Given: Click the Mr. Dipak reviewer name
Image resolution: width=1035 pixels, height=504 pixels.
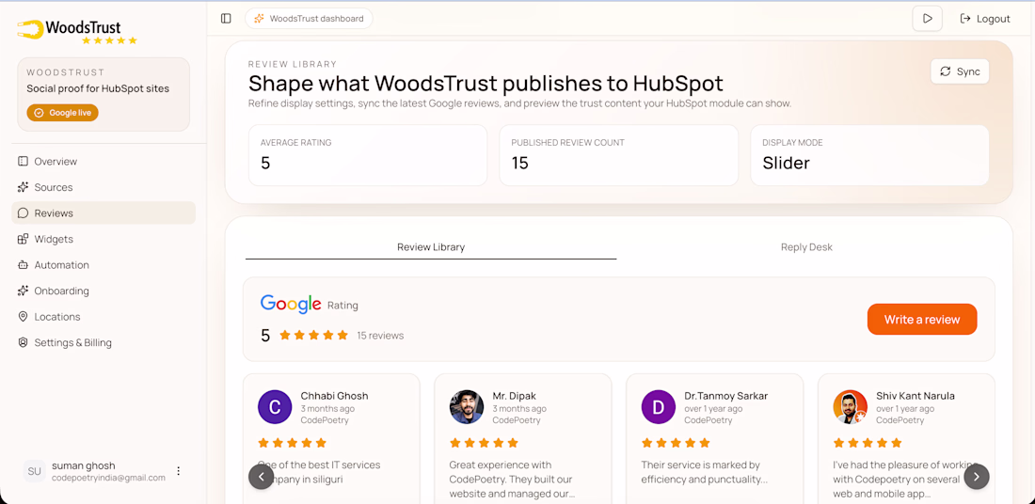Looking at the screenshot, I should coord(514,396).
